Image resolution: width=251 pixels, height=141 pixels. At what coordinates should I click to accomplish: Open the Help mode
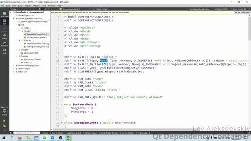click(4, 51)
